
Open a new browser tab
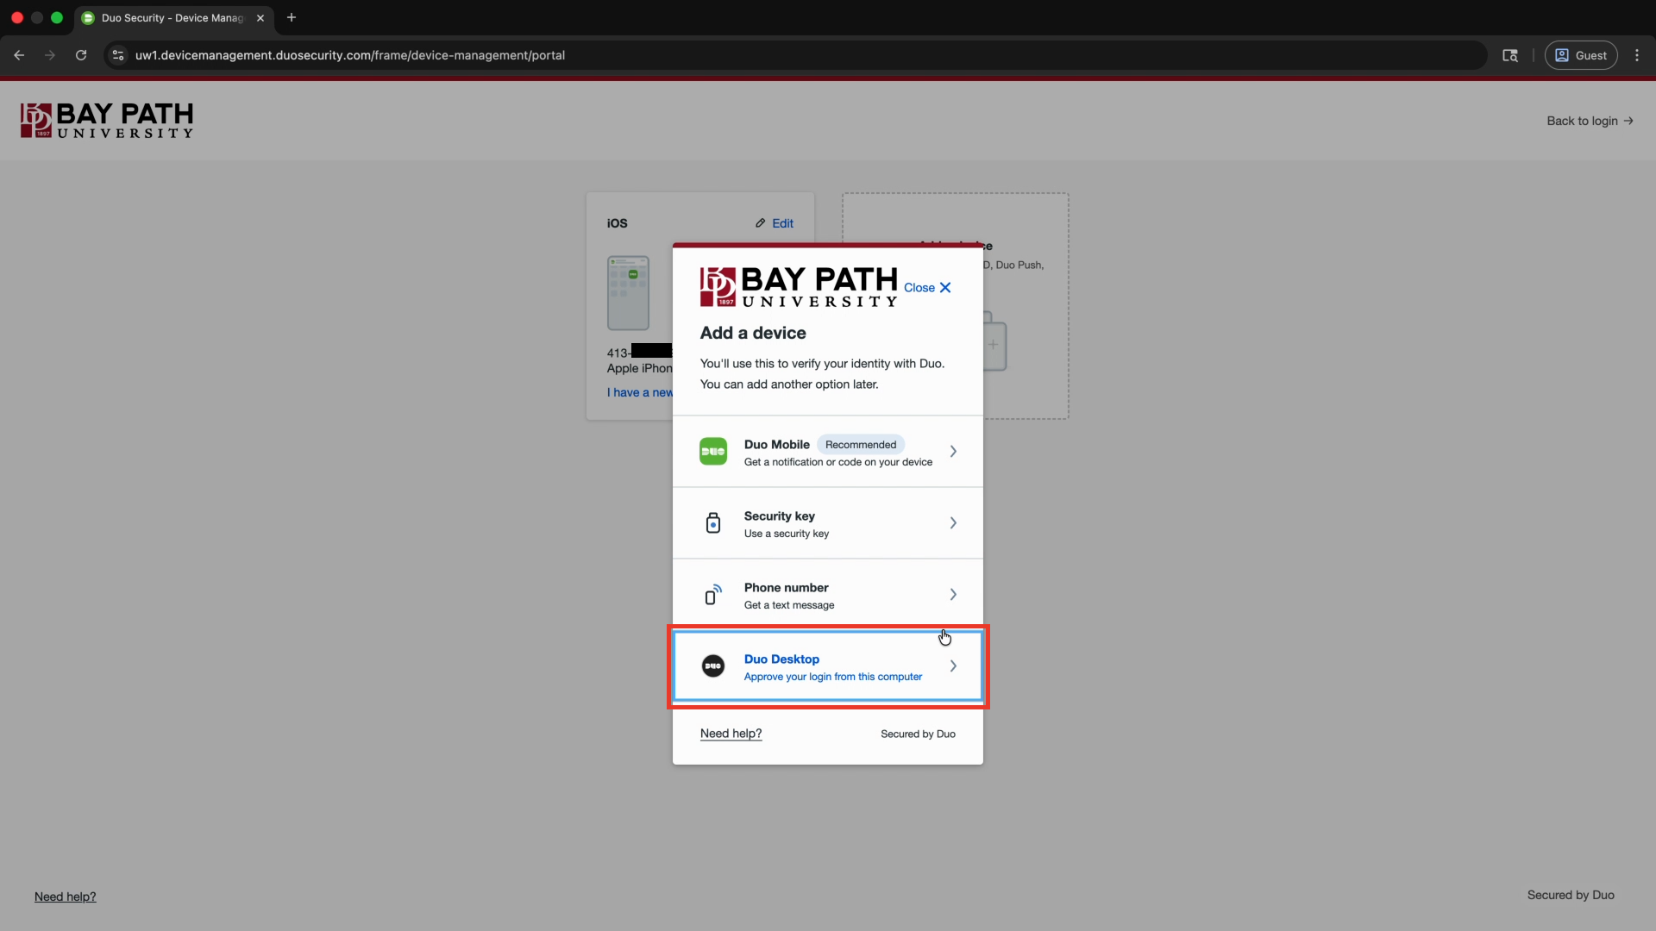pos(292,17)
